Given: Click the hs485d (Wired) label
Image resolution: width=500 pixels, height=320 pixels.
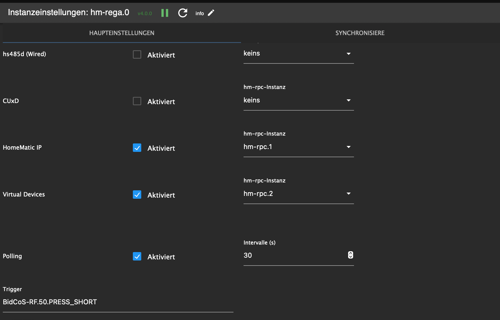Looking at the screenshot, I should point(24,54).
